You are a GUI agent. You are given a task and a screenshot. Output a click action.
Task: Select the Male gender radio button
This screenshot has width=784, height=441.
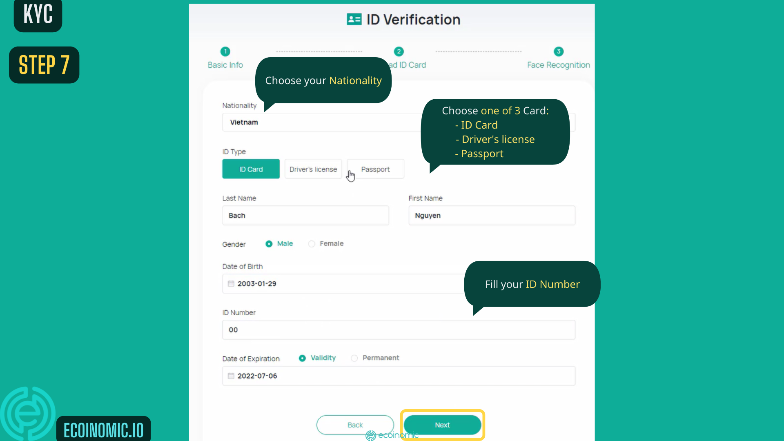pos(269,243)
